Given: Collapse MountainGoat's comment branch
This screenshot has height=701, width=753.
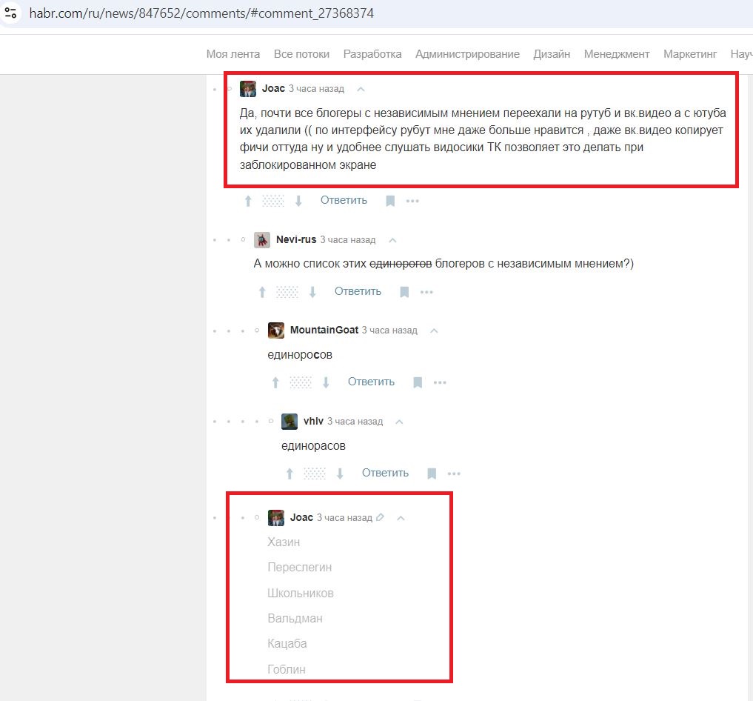Looking at the screenshot, I should (x=434, y=330).
